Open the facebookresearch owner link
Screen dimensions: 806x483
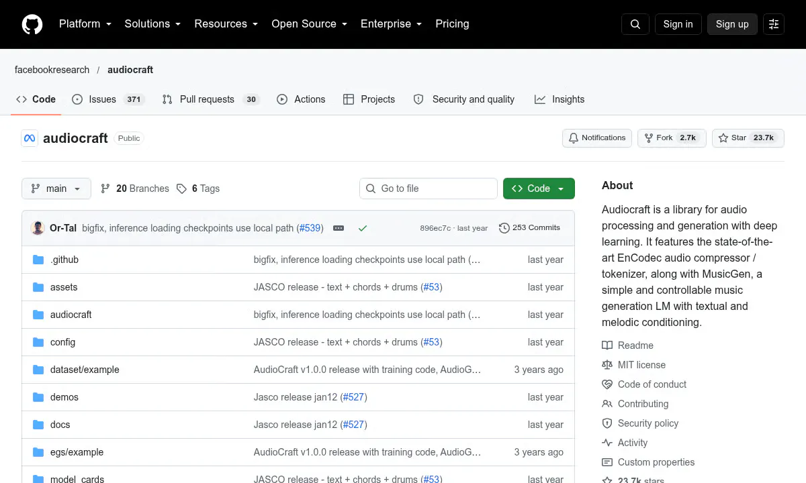(52, 70)
